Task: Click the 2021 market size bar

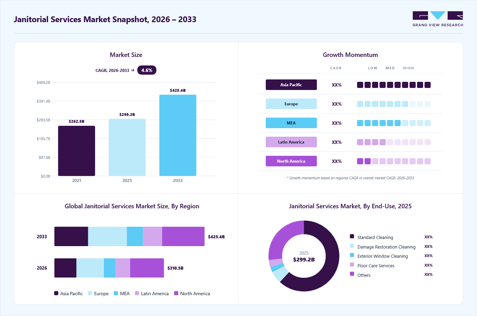Action: [77, 151]
